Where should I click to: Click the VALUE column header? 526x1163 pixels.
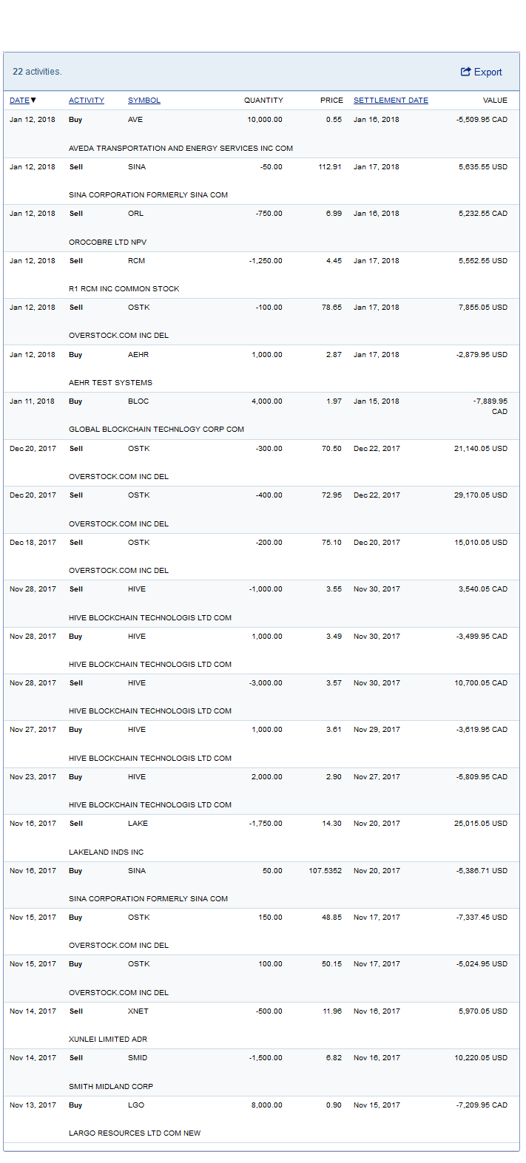[x=495, y=101]
